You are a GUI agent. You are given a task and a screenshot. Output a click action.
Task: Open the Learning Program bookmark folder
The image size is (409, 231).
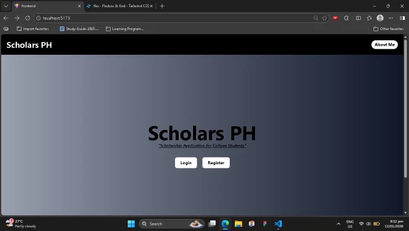click(x=125, y=29)
